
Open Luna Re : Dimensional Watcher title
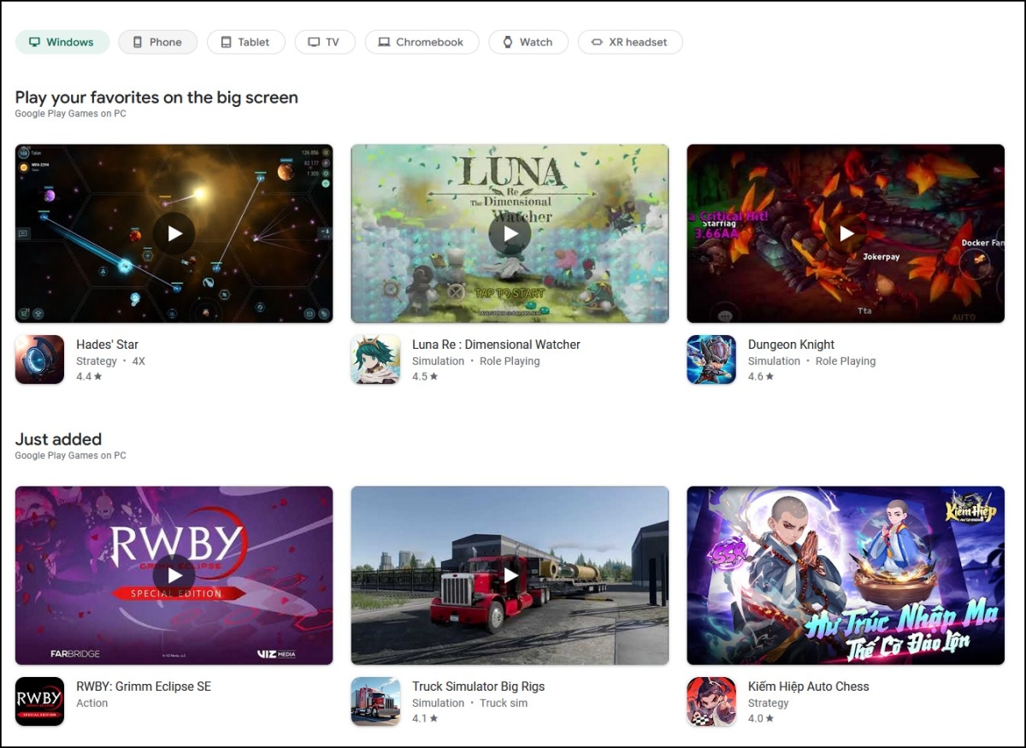pyautogui.click(x=496, y=345)
